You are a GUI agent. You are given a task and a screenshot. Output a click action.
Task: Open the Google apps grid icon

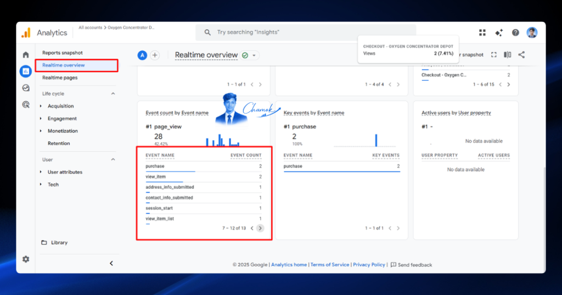[482, 32]
